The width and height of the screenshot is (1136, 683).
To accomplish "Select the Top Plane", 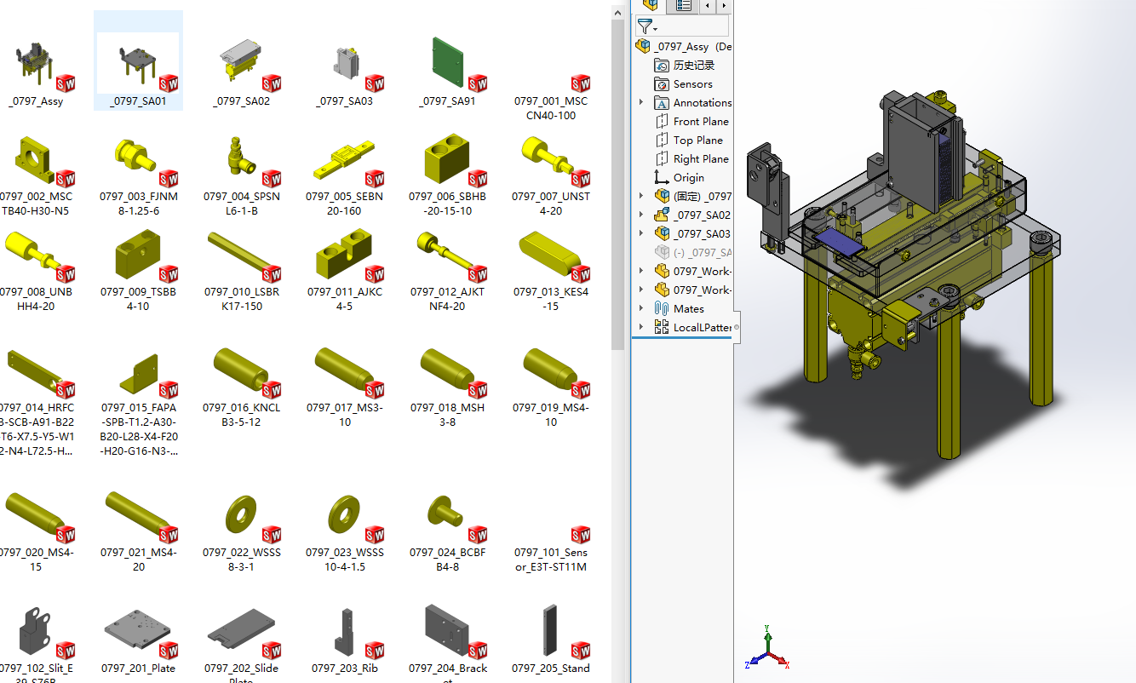I will (x=688, y=141).
